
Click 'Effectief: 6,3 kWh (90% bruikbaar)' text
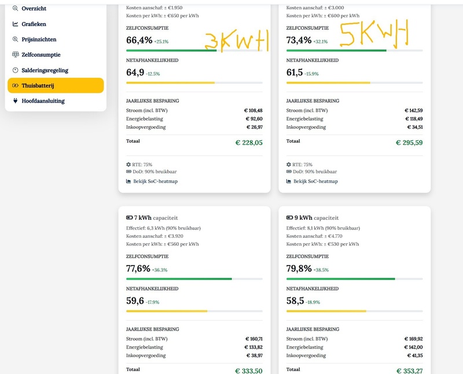(x=163, y=228)
